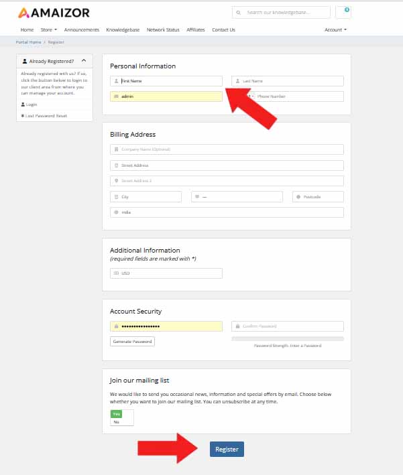Go to Home menu item
Viewport: 403px width, 475px height.
[x=27, y=29]
